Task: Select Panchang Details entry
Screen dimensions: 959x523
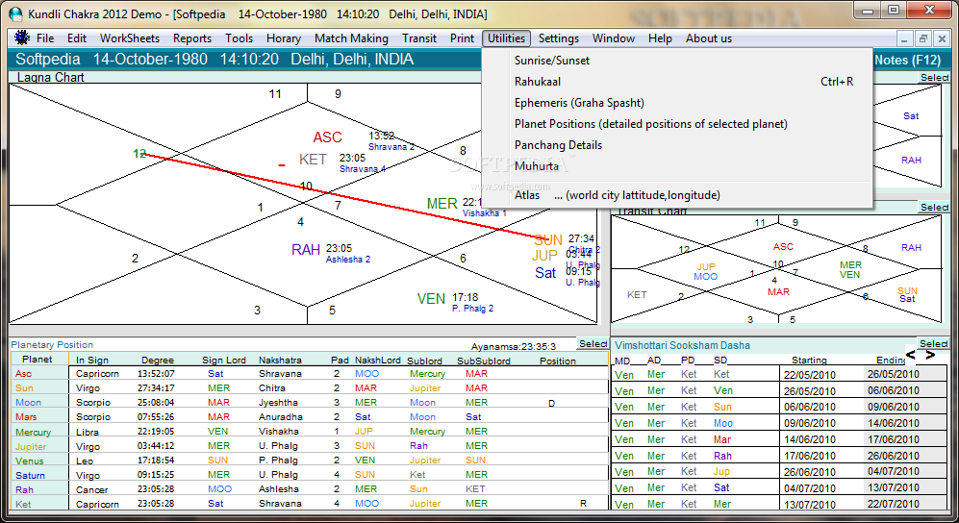Action: (x=677, y=145)
